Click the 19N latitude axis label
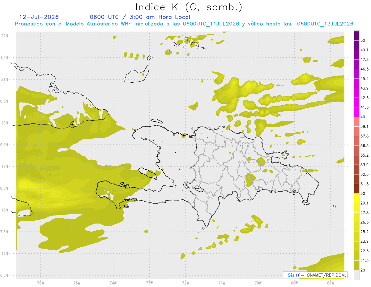Image resolution: width=371 pixels, height=287 pixels. tap(5, 167)
